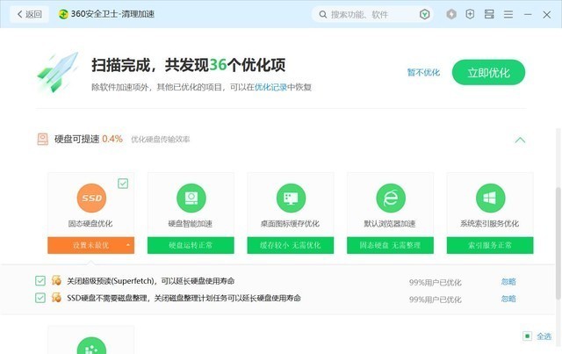
Task: Click the 系统索引服务优化 card label
Action: point(490,224)
